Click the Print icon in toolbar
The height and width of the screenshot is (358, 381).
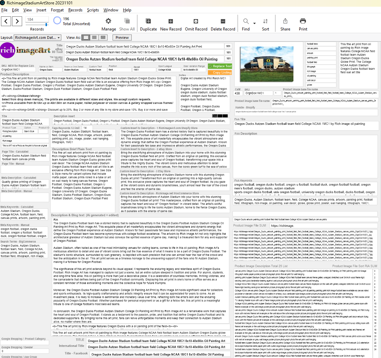pos(303,21)
